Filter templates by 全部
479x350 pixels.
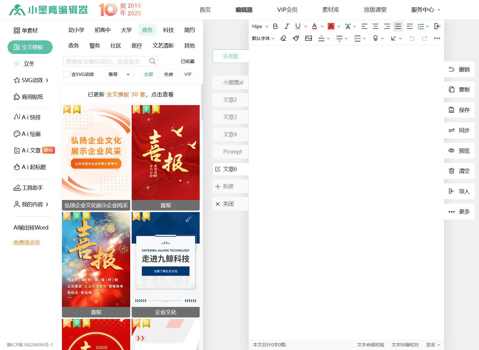[149, 74]
